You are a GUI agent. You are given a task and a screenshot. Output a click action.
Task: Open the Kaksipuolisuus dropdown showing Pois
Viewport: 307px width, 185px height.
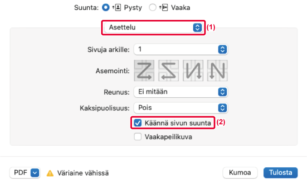[x=181, y=108]
